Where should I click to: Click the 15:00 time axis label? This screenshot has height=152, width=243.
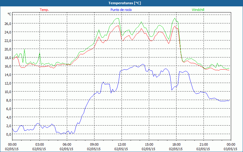(149, 145)
